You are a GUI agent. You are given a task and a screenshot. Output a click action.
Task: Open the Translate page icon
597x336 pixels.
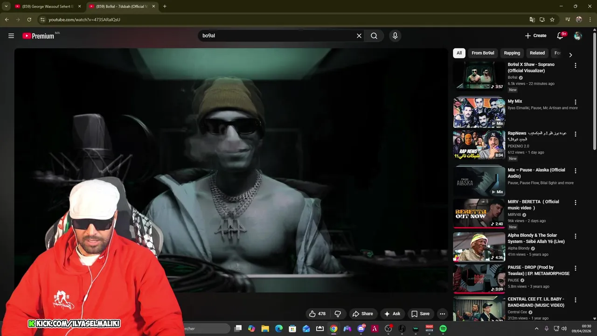pyautogui.click(x=532, y=20)
